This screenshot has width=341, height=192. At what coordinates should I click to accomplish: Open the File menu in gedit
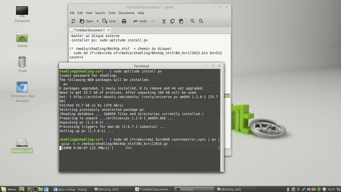click(72, 13)
